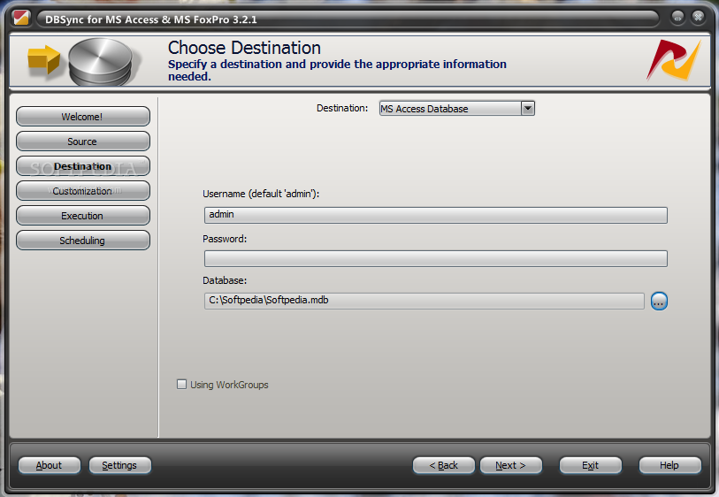Click the Exit button
This screenshot has height=497, width=719.
coord(591,465)
